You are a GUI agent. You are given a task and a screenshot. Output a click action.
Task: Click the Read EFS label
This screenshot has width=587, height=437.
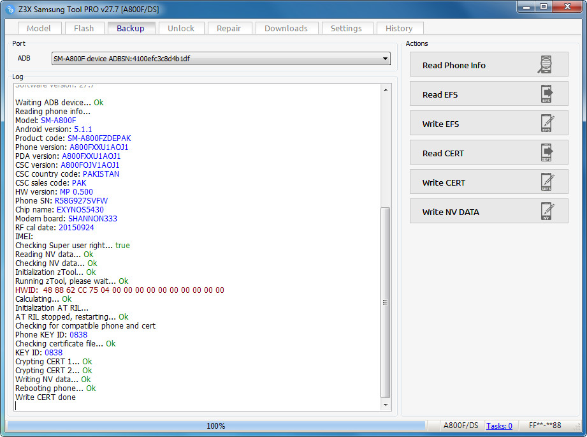pos(440,95)
